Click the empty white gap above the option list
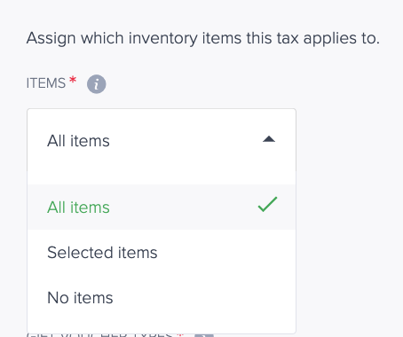The width and height of the screenshot is (403, 337). point(162,178)
